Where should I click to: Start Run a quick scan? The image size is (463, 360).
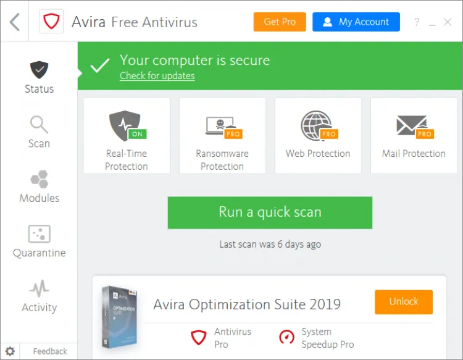(x=270, y=212)
